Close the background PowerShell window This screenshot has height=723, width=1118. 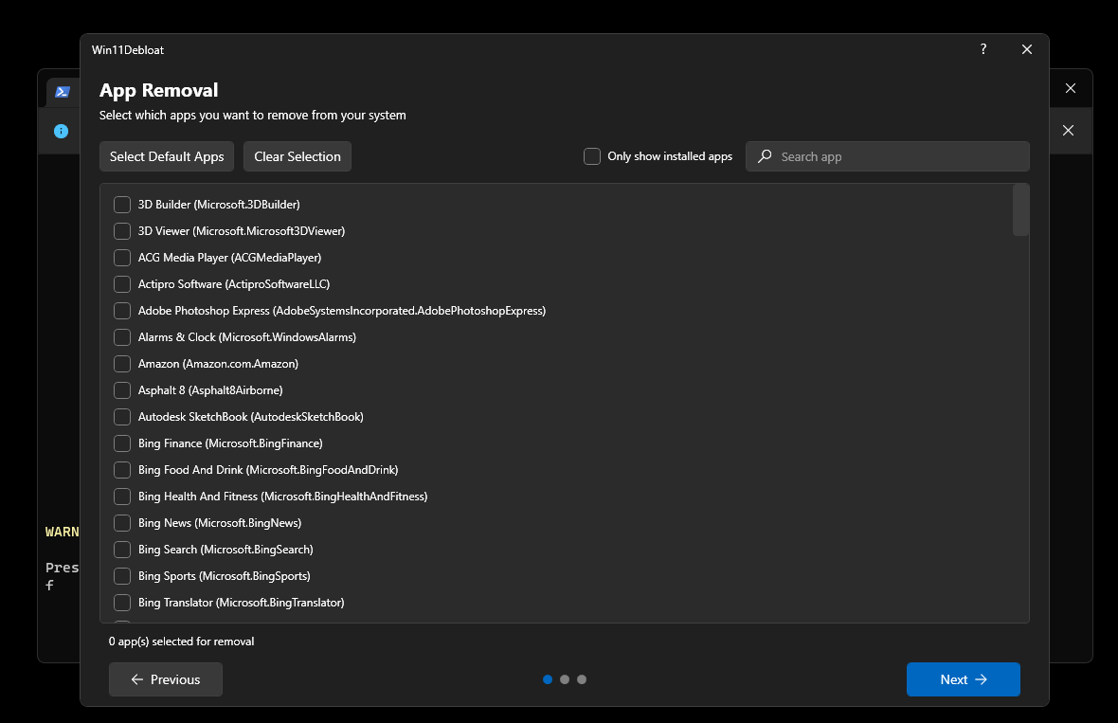(x=1071, y=88)
